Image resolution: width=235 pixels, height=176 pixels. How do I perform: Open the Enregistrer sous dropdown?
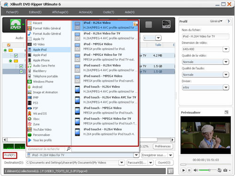click(171, 155)
